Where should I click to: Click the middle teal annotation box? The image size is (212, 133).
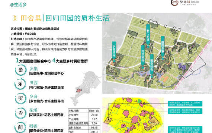coord(185,111)
